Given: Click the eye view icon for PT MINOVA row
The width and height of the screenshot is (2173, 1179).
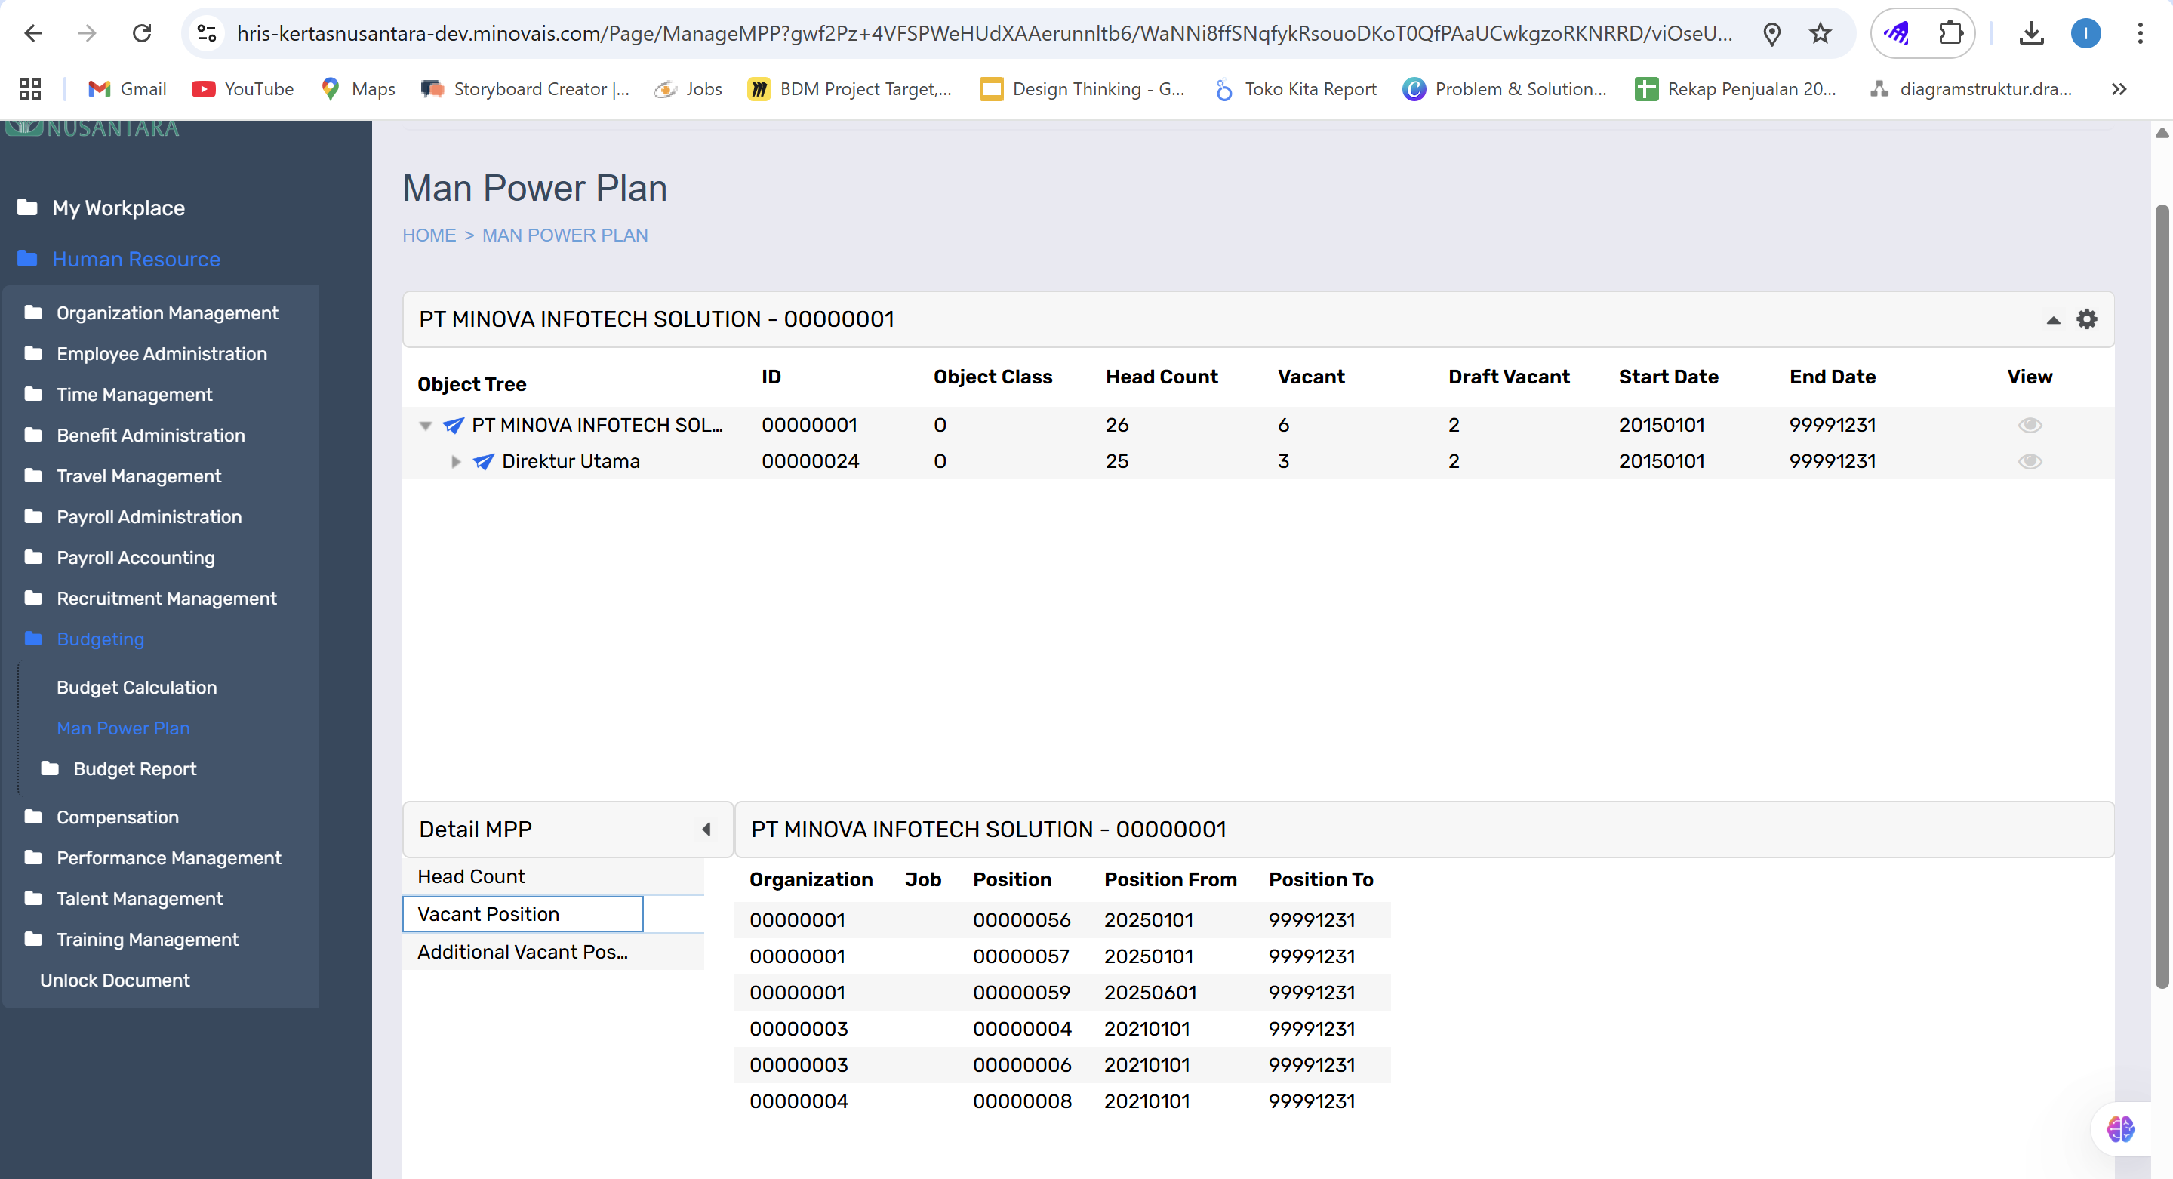Looking at the screenshot, I should pos(2030,425).
